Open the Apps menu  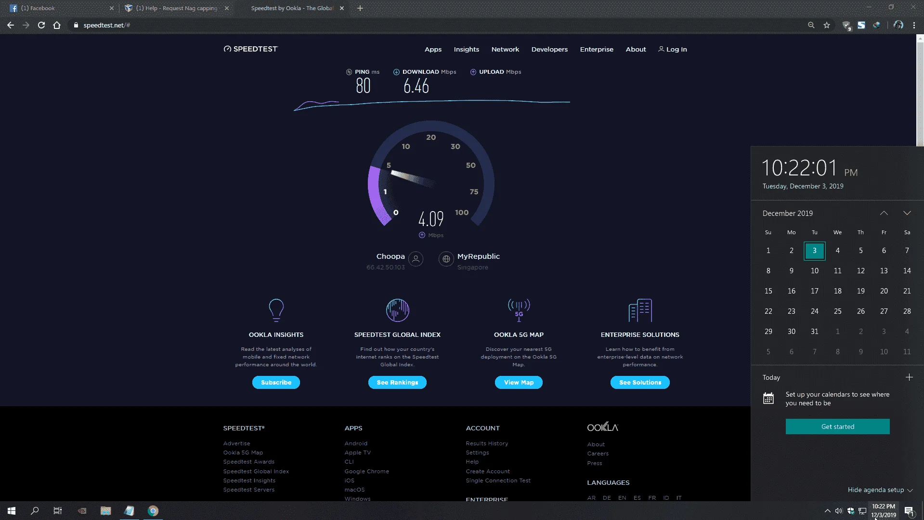[x=433, y=49]
